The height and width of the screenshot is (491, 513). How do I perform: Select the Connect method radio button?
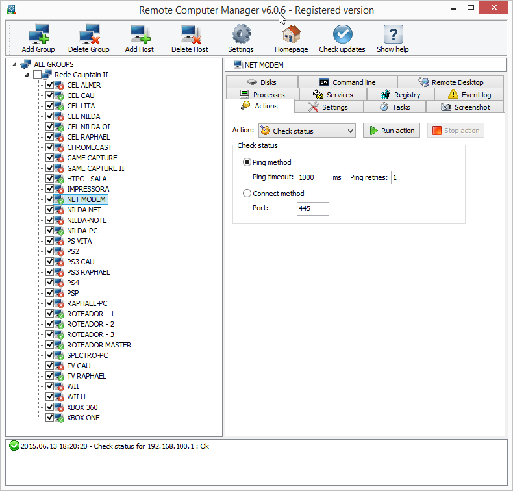tap(247, 194)
